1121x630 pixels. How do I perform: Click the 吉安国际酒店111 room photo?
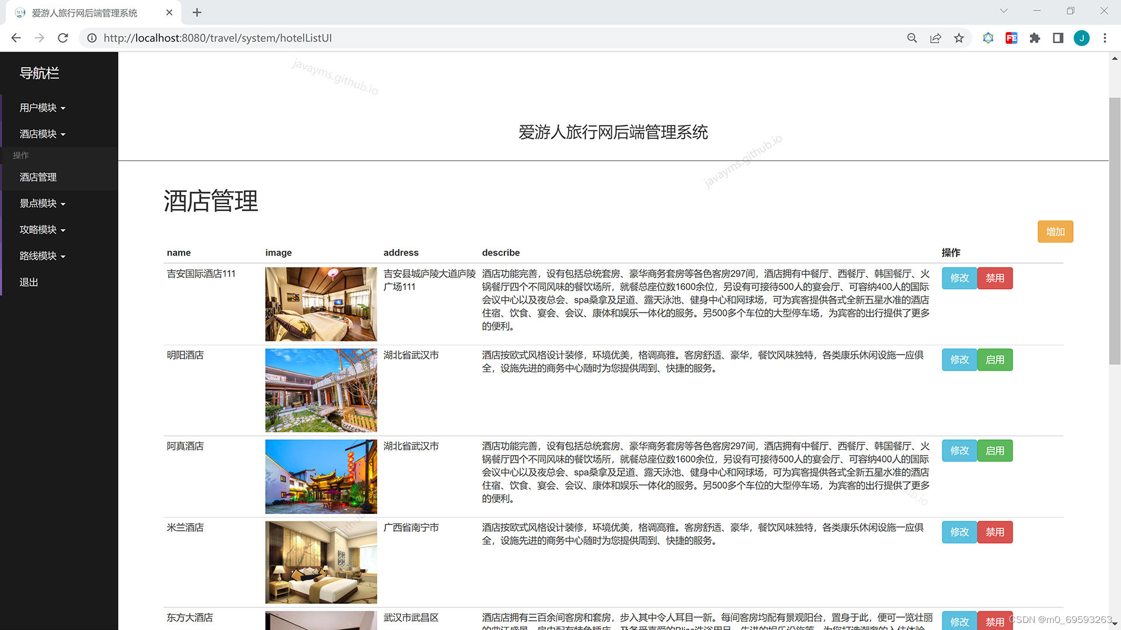tap(321, 304)
